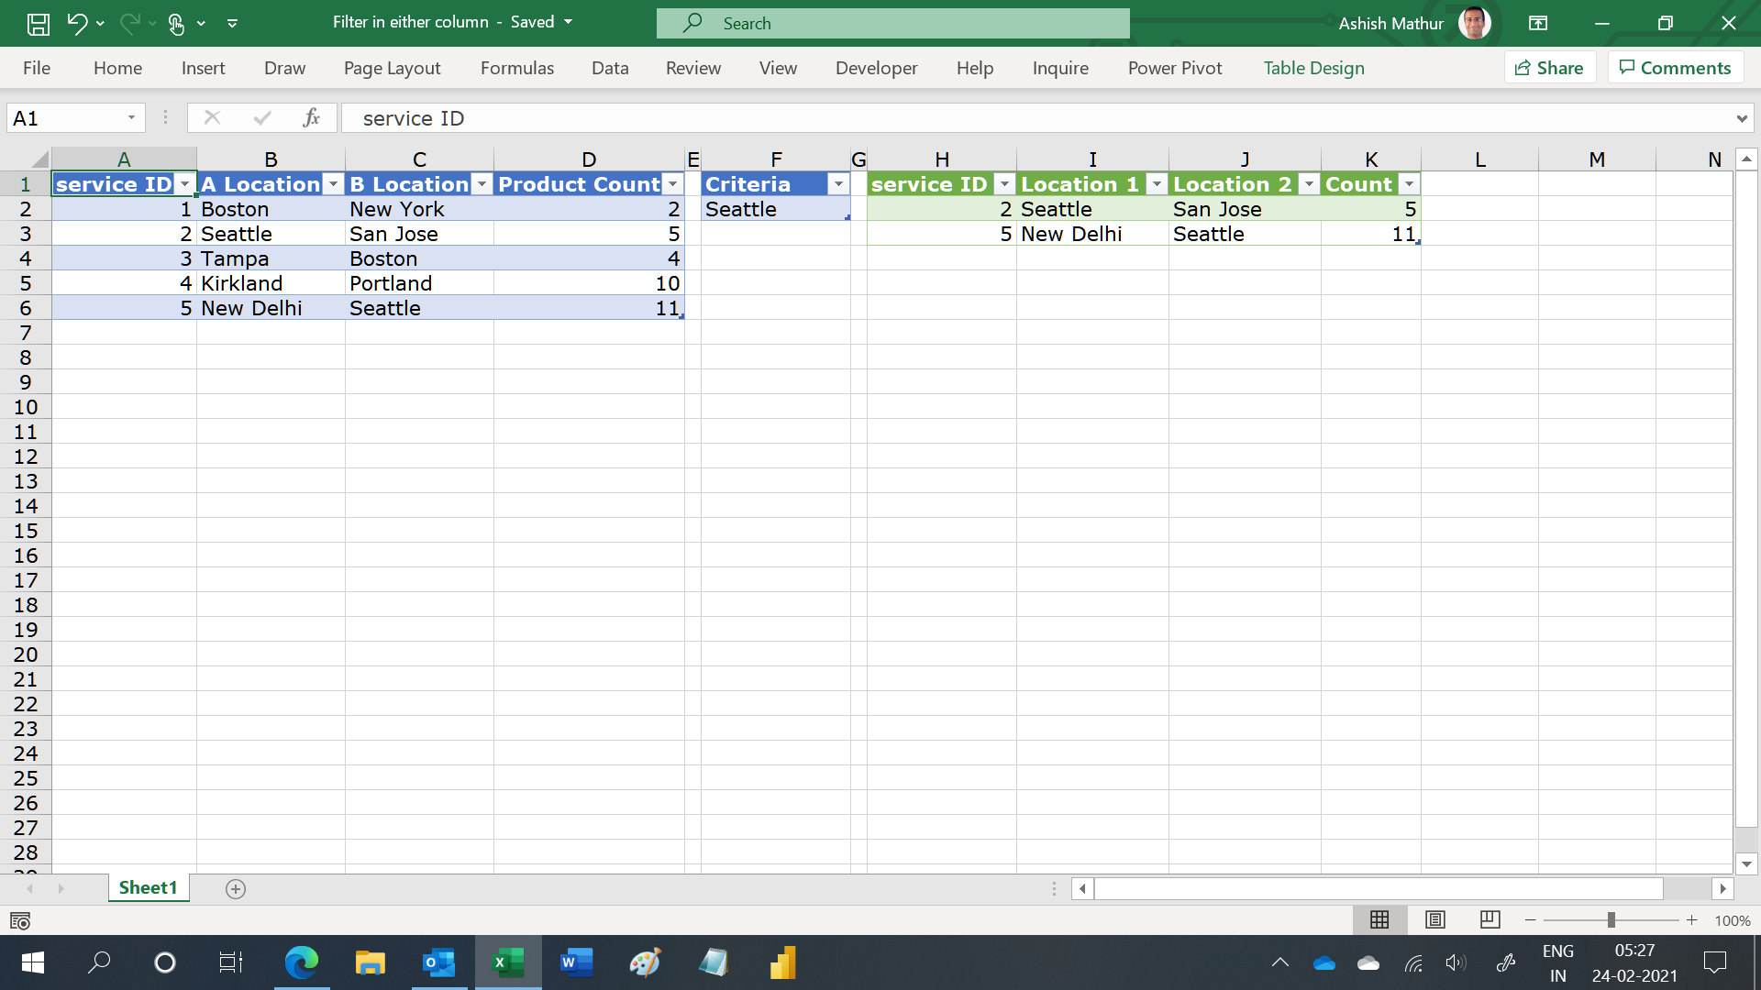Open the File menu
Image resolution: width=1761 pixels, height=990 pixels.
click(37, 68)
